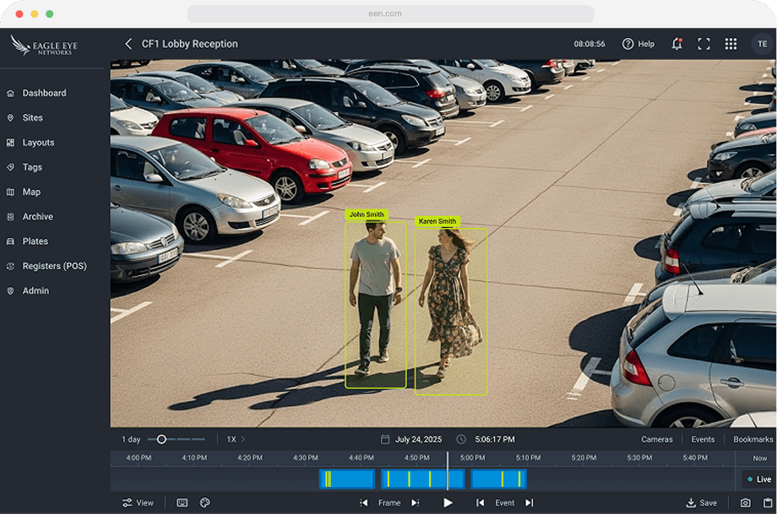Image resolution: width=777 pixels, height=514 pixels.
Task: Click the Help button
Action: [x=638, y=43]
